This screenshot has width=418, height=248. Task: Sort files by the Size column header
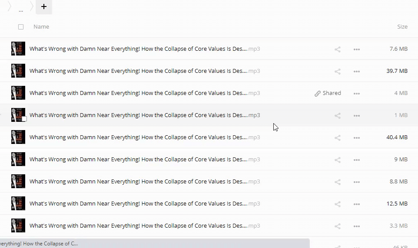click(x=402, y=27)
